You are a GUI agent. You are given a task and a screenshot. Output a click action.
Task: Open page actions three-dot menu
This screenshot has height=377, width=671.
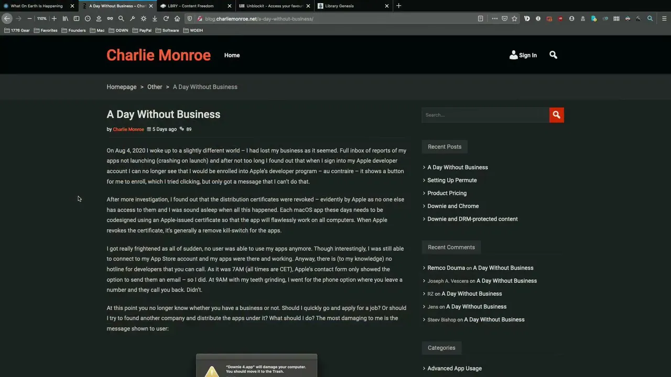point(494,18)
